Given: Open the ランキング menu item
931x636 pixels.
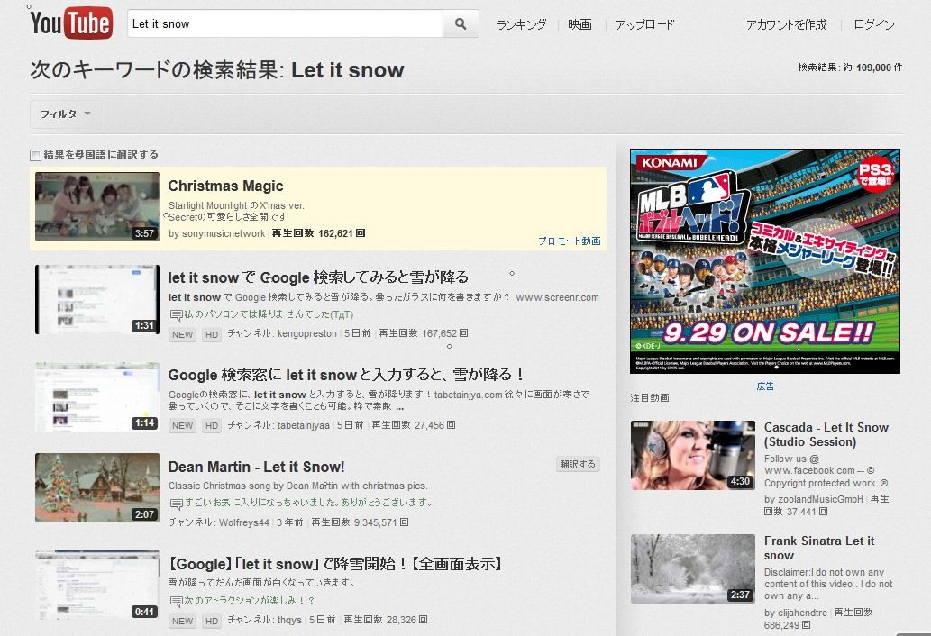Looking at the screenshot, I should coord(521,24).
